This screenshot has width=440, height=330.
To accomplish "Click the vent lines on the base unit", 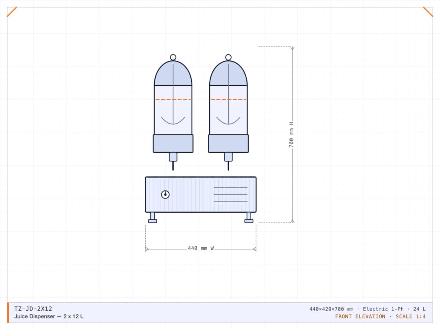I will (231, 194).
